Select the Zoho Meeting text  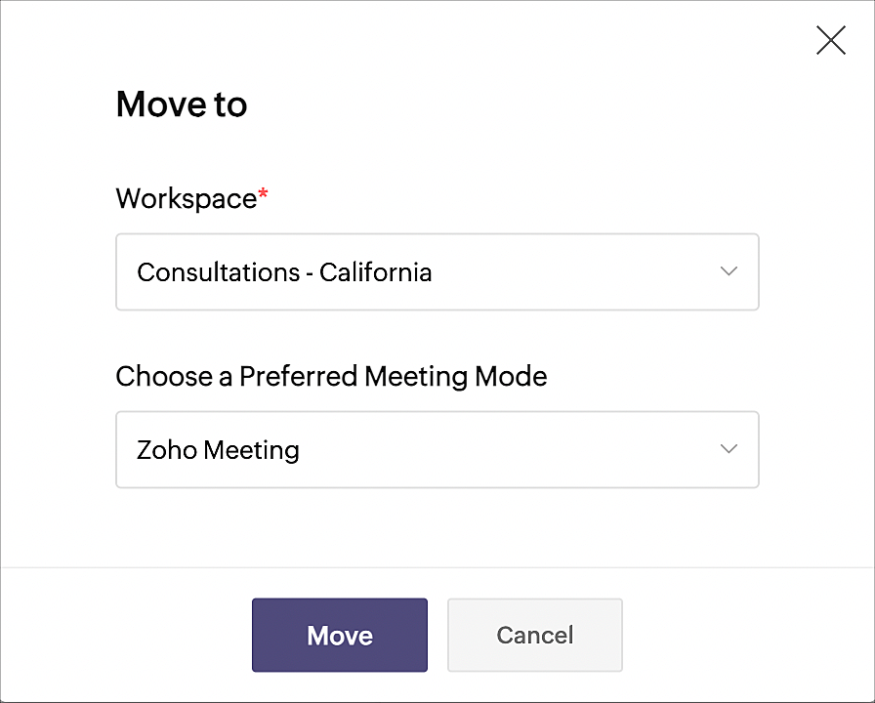pos(218,450)
